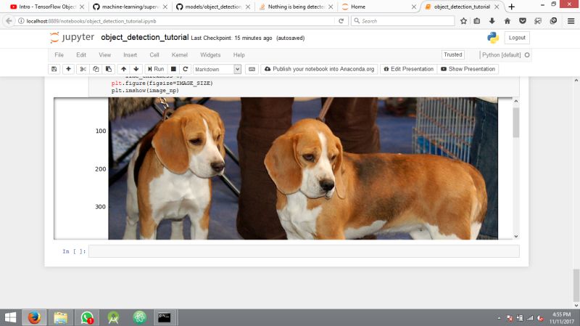The width and height of the screenshot is (580, 326).
Task: Open the Cell menu
Action: [154, 55]
